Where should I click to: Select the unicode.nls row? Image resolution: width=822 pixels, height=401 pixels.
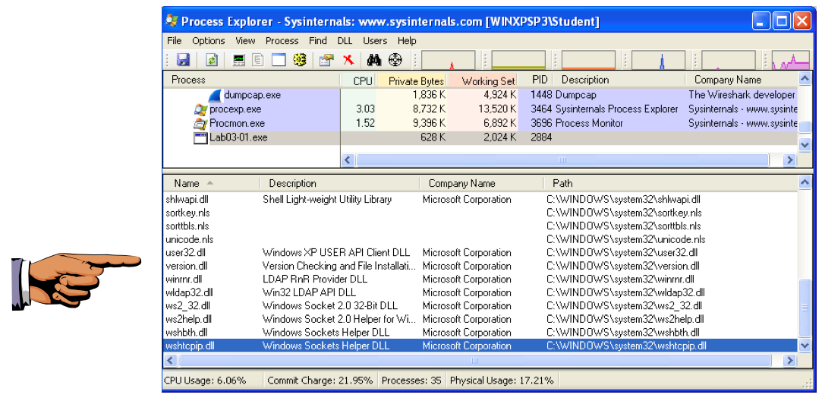[x=480, y=239]
